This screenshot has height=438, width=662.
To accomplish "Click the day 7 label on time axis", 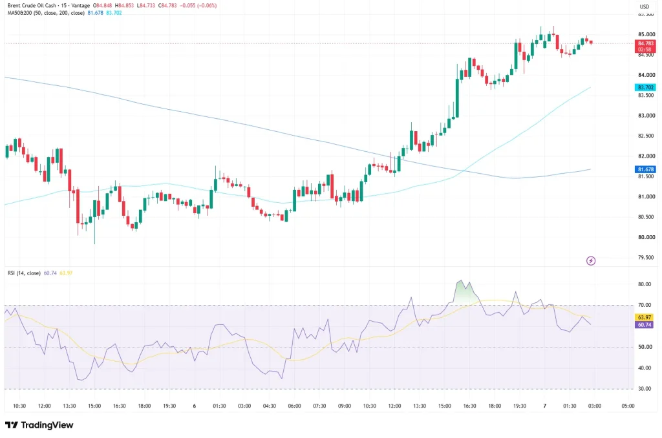I will pyautogui.click(x=544, y=406).
